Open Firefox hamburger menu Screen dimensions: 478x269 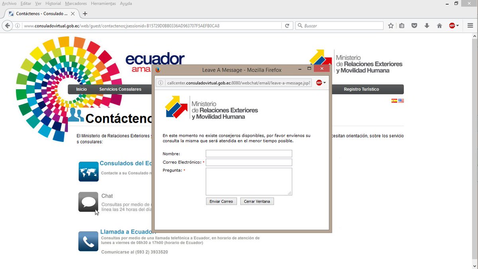point(470,26)
